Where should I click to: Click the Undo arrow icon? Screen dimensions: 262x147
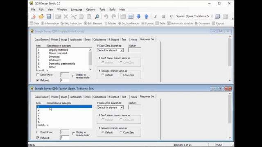(x=106, y=16)
